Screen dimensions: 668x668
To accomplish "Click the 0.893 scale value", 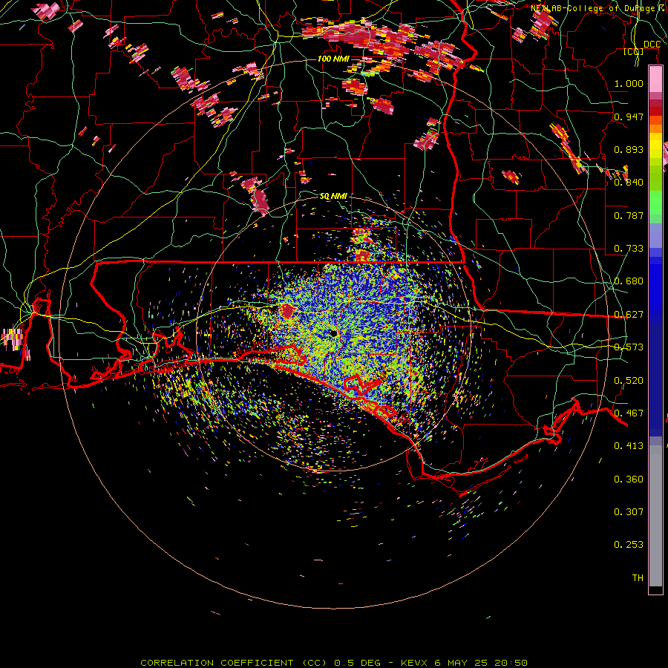I will [629, 149].
